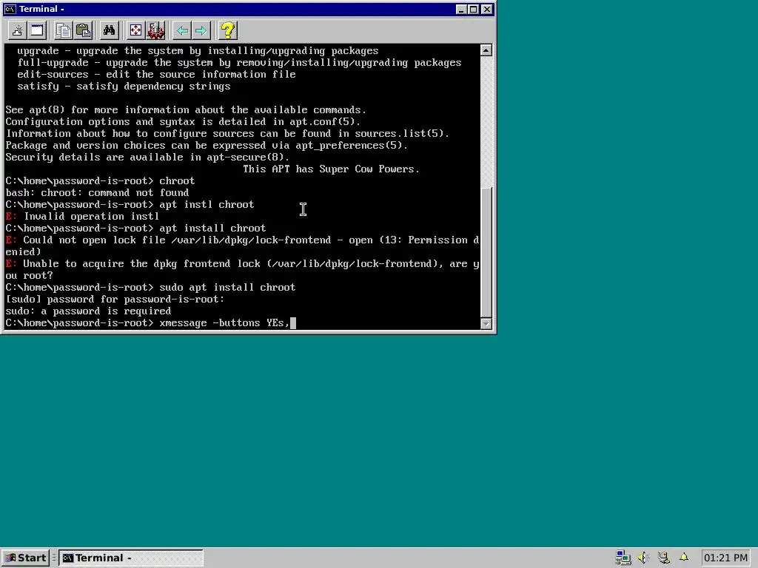
Task: Toggle fullscreen with the four-arrows icon
Action: click(x=136, y=31)
